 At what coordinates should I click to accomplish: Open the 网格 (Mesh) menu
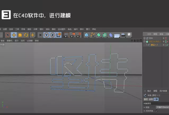pos(23,29)
